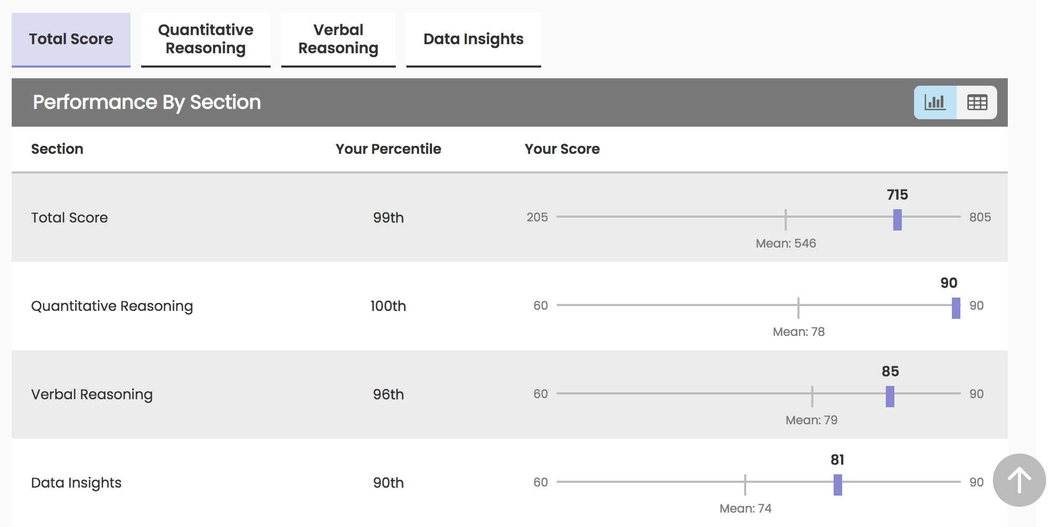Image resolution: width=1060 pixels, height=527 pixels.
Task: Click the scroll-to-top arrow button
Action: pos(1019,480)
